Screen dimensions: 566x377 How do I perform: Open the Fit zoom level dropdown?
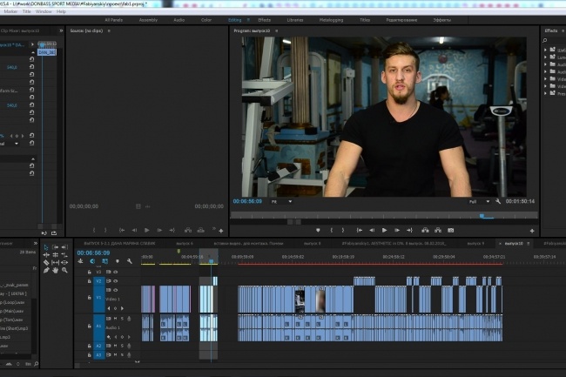click(282, 202)
